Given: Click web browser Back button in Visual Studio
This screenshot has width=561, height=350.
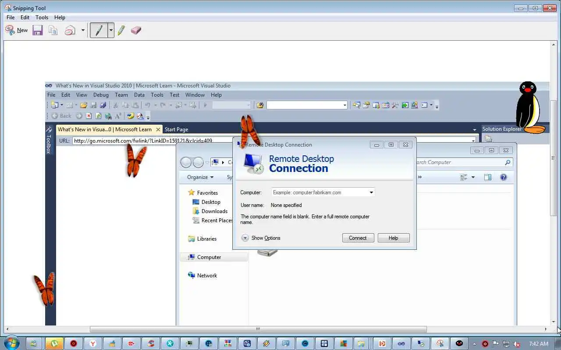Looking at the screenshot, I should pos(61,116).
